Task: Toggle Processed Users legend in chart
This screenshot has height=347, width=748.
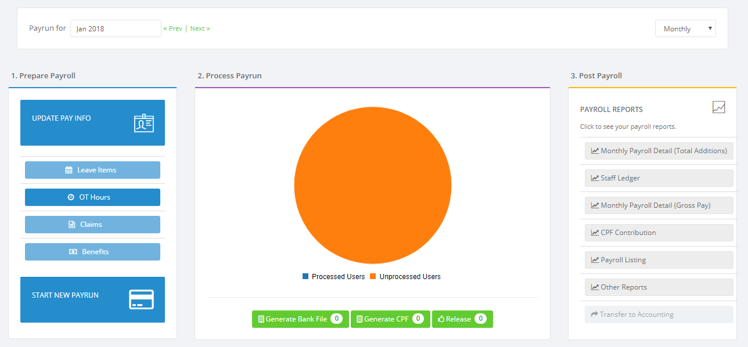Action: click(333, 277)
